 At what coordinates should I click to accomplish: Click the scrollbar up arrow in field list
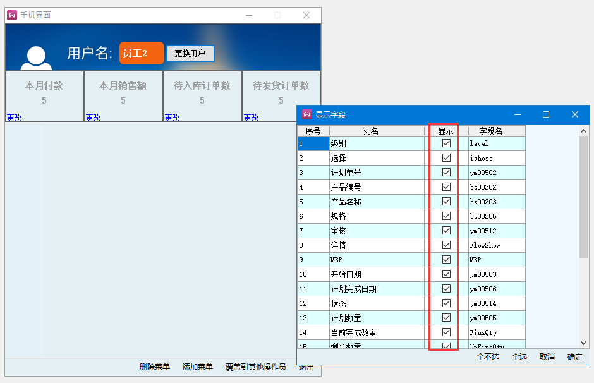tap(583, 131)
